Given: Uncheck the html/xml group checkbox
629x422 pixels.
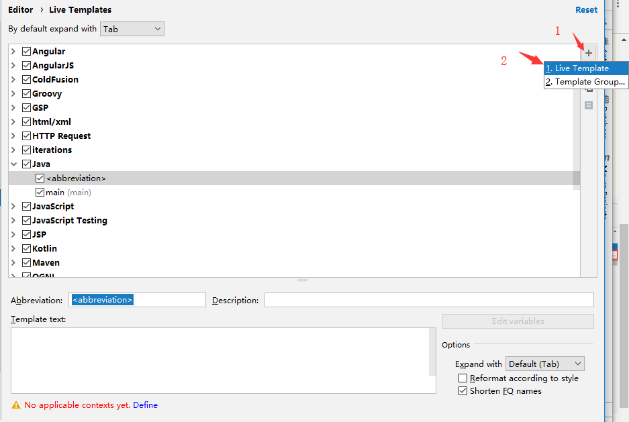Looking at the screenshot, I should pyautogui.click(x=26, y=122).
